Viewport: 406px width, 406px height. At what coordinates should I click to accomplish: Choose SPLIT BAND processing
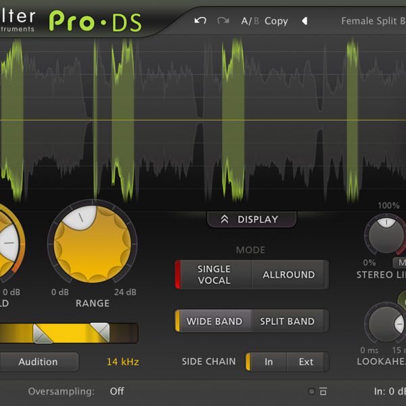(x=287, y=321)
